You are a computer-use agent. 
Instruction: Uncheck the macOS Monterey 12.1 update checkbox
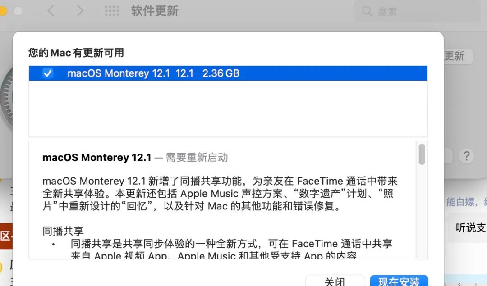[47, 73]
